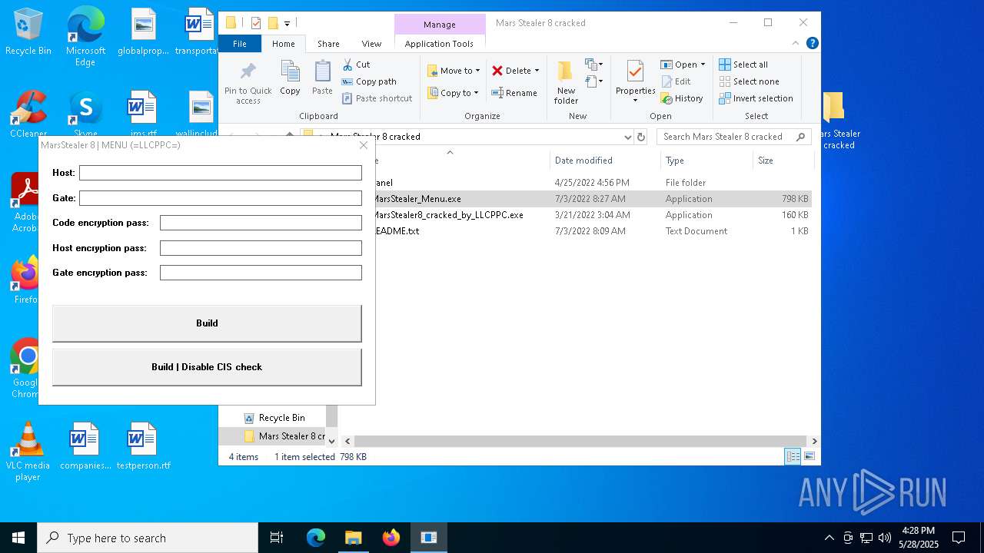
Task: Open the Manage contextual tab
Action: (x=440, y=25)
